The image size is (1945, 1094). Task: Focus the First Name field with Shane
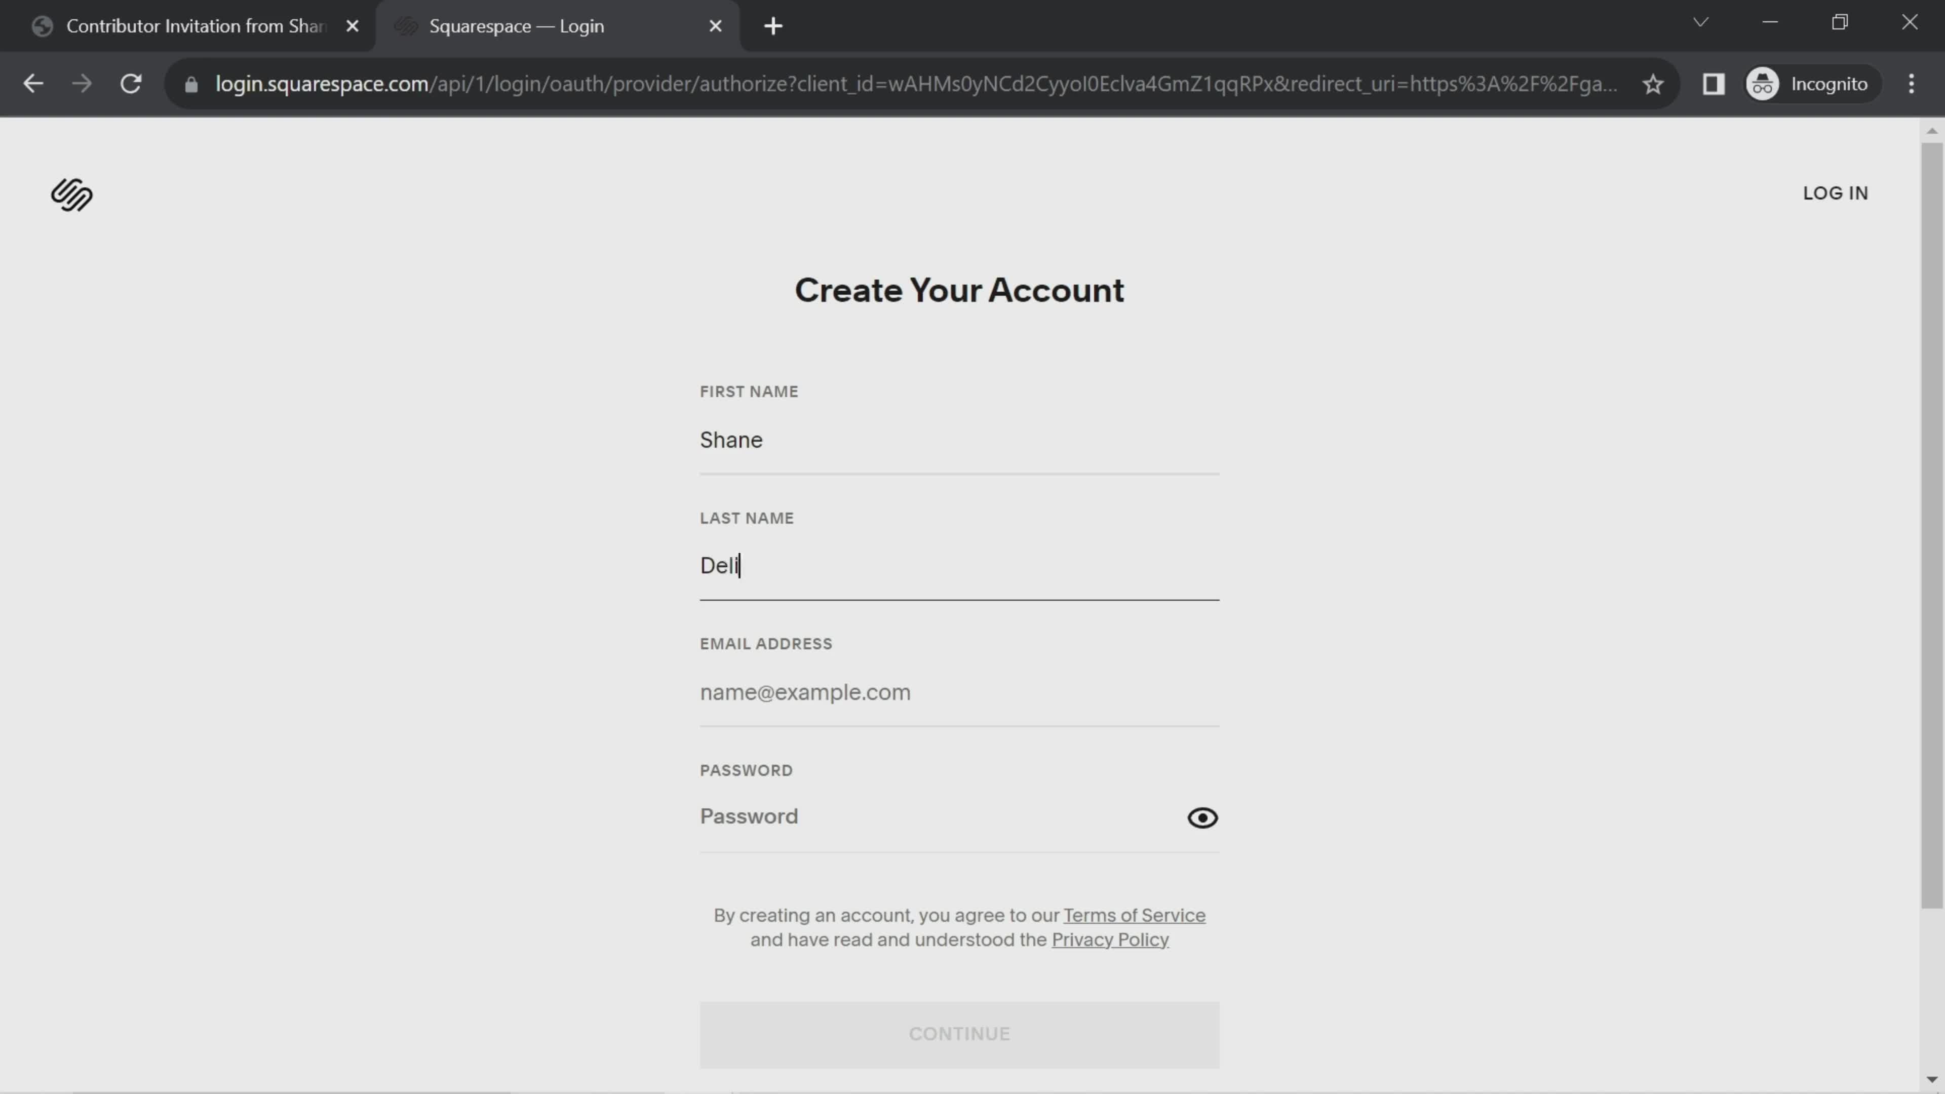tap(959, 440)
